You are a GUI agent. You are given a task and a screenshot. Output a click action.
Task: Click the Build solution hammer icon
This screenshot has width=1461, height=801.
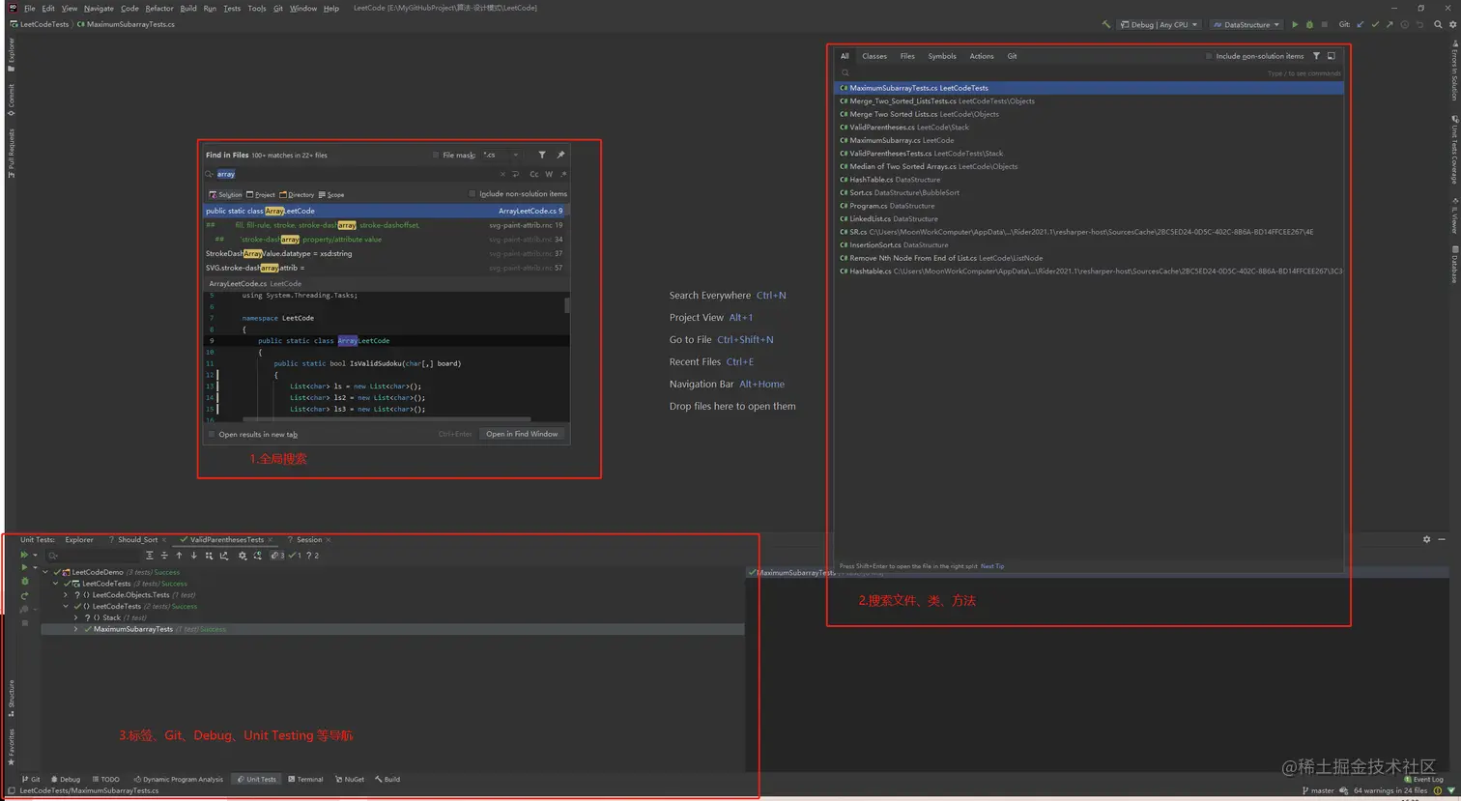click(x=1105, y=24)
